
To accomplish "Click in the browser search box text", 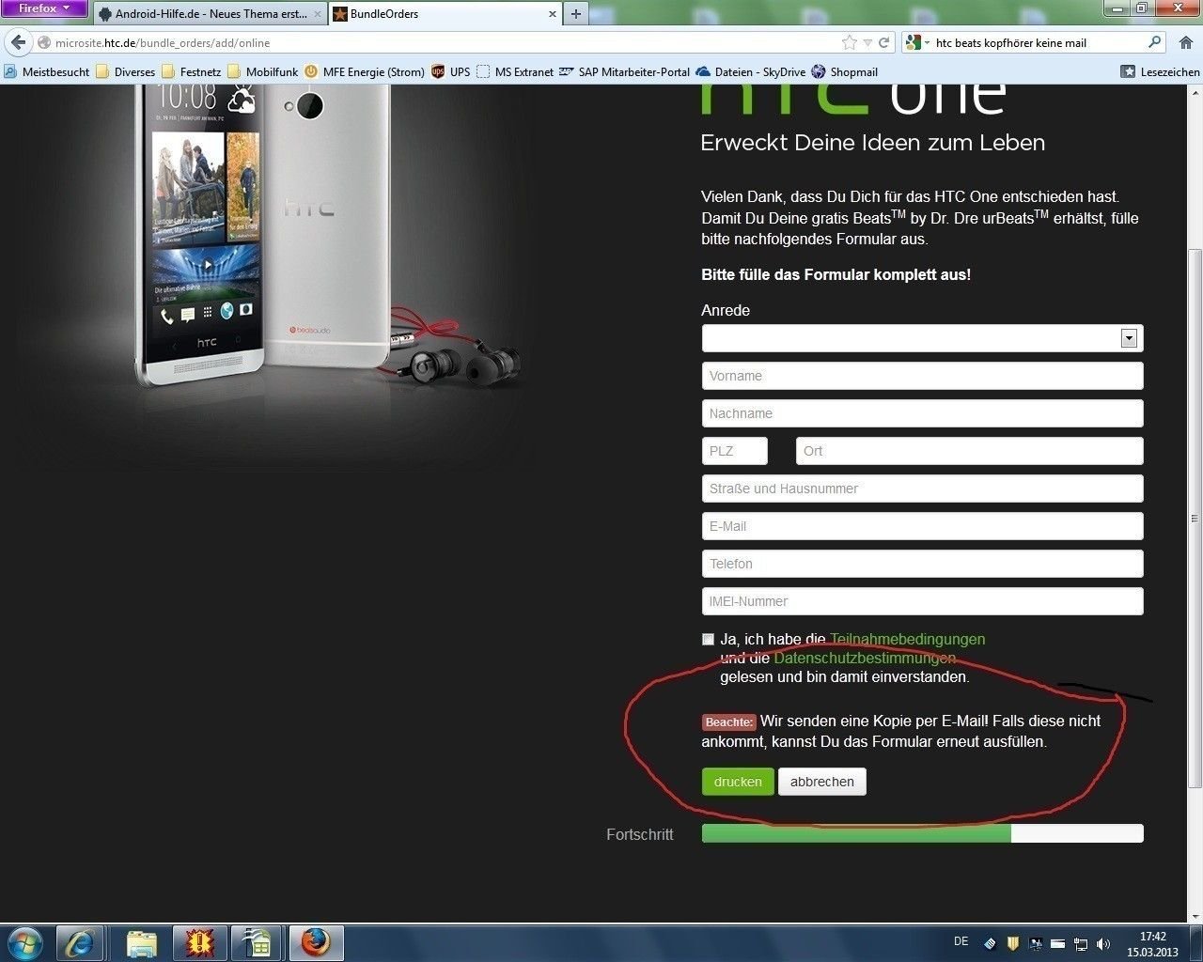I will coord(1010,42).
